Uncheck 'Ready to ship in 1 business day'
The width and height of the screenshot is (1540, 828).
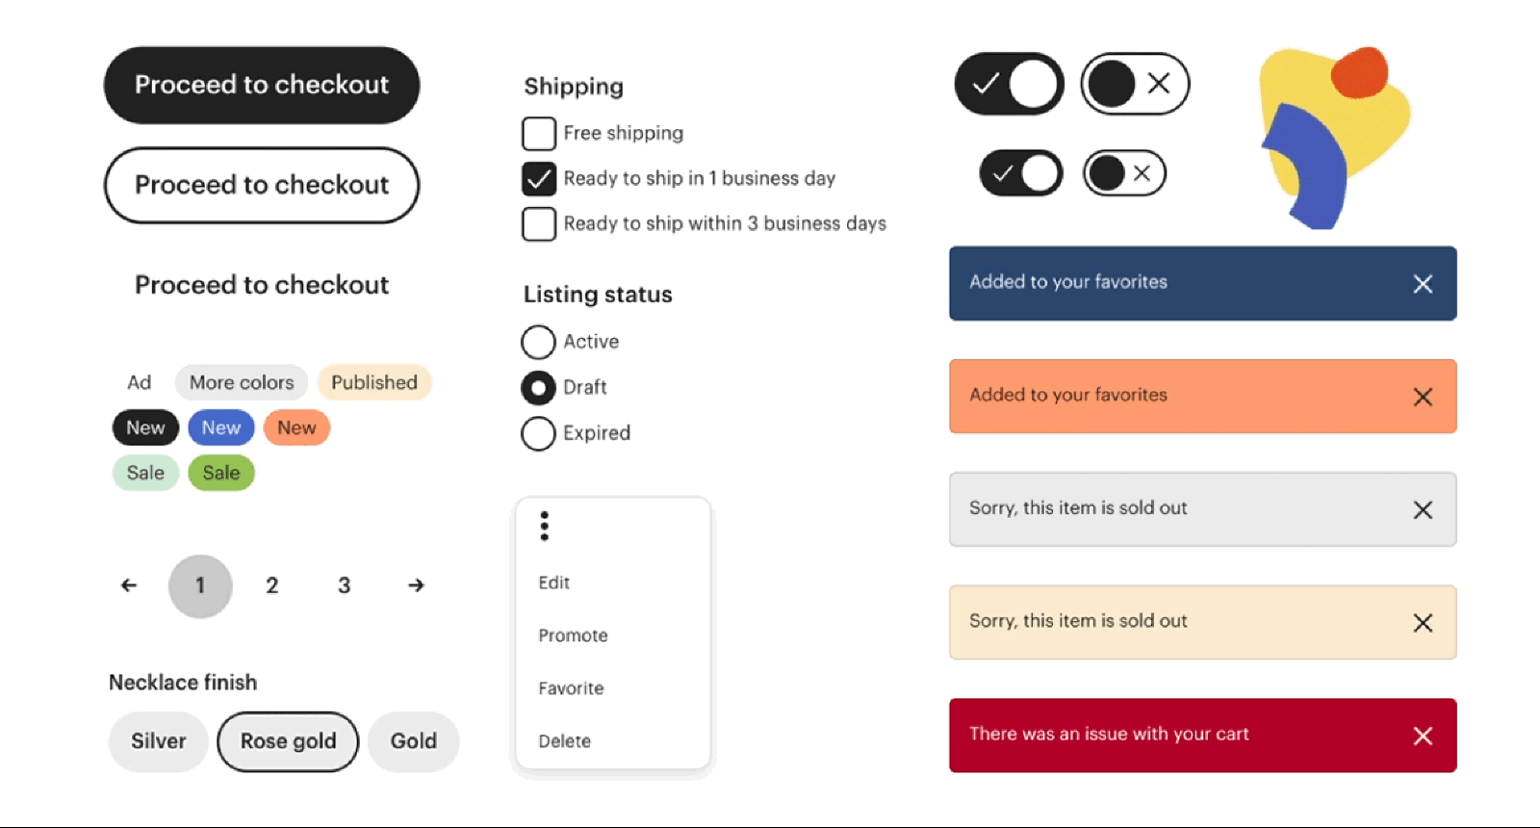pos(539,179)
